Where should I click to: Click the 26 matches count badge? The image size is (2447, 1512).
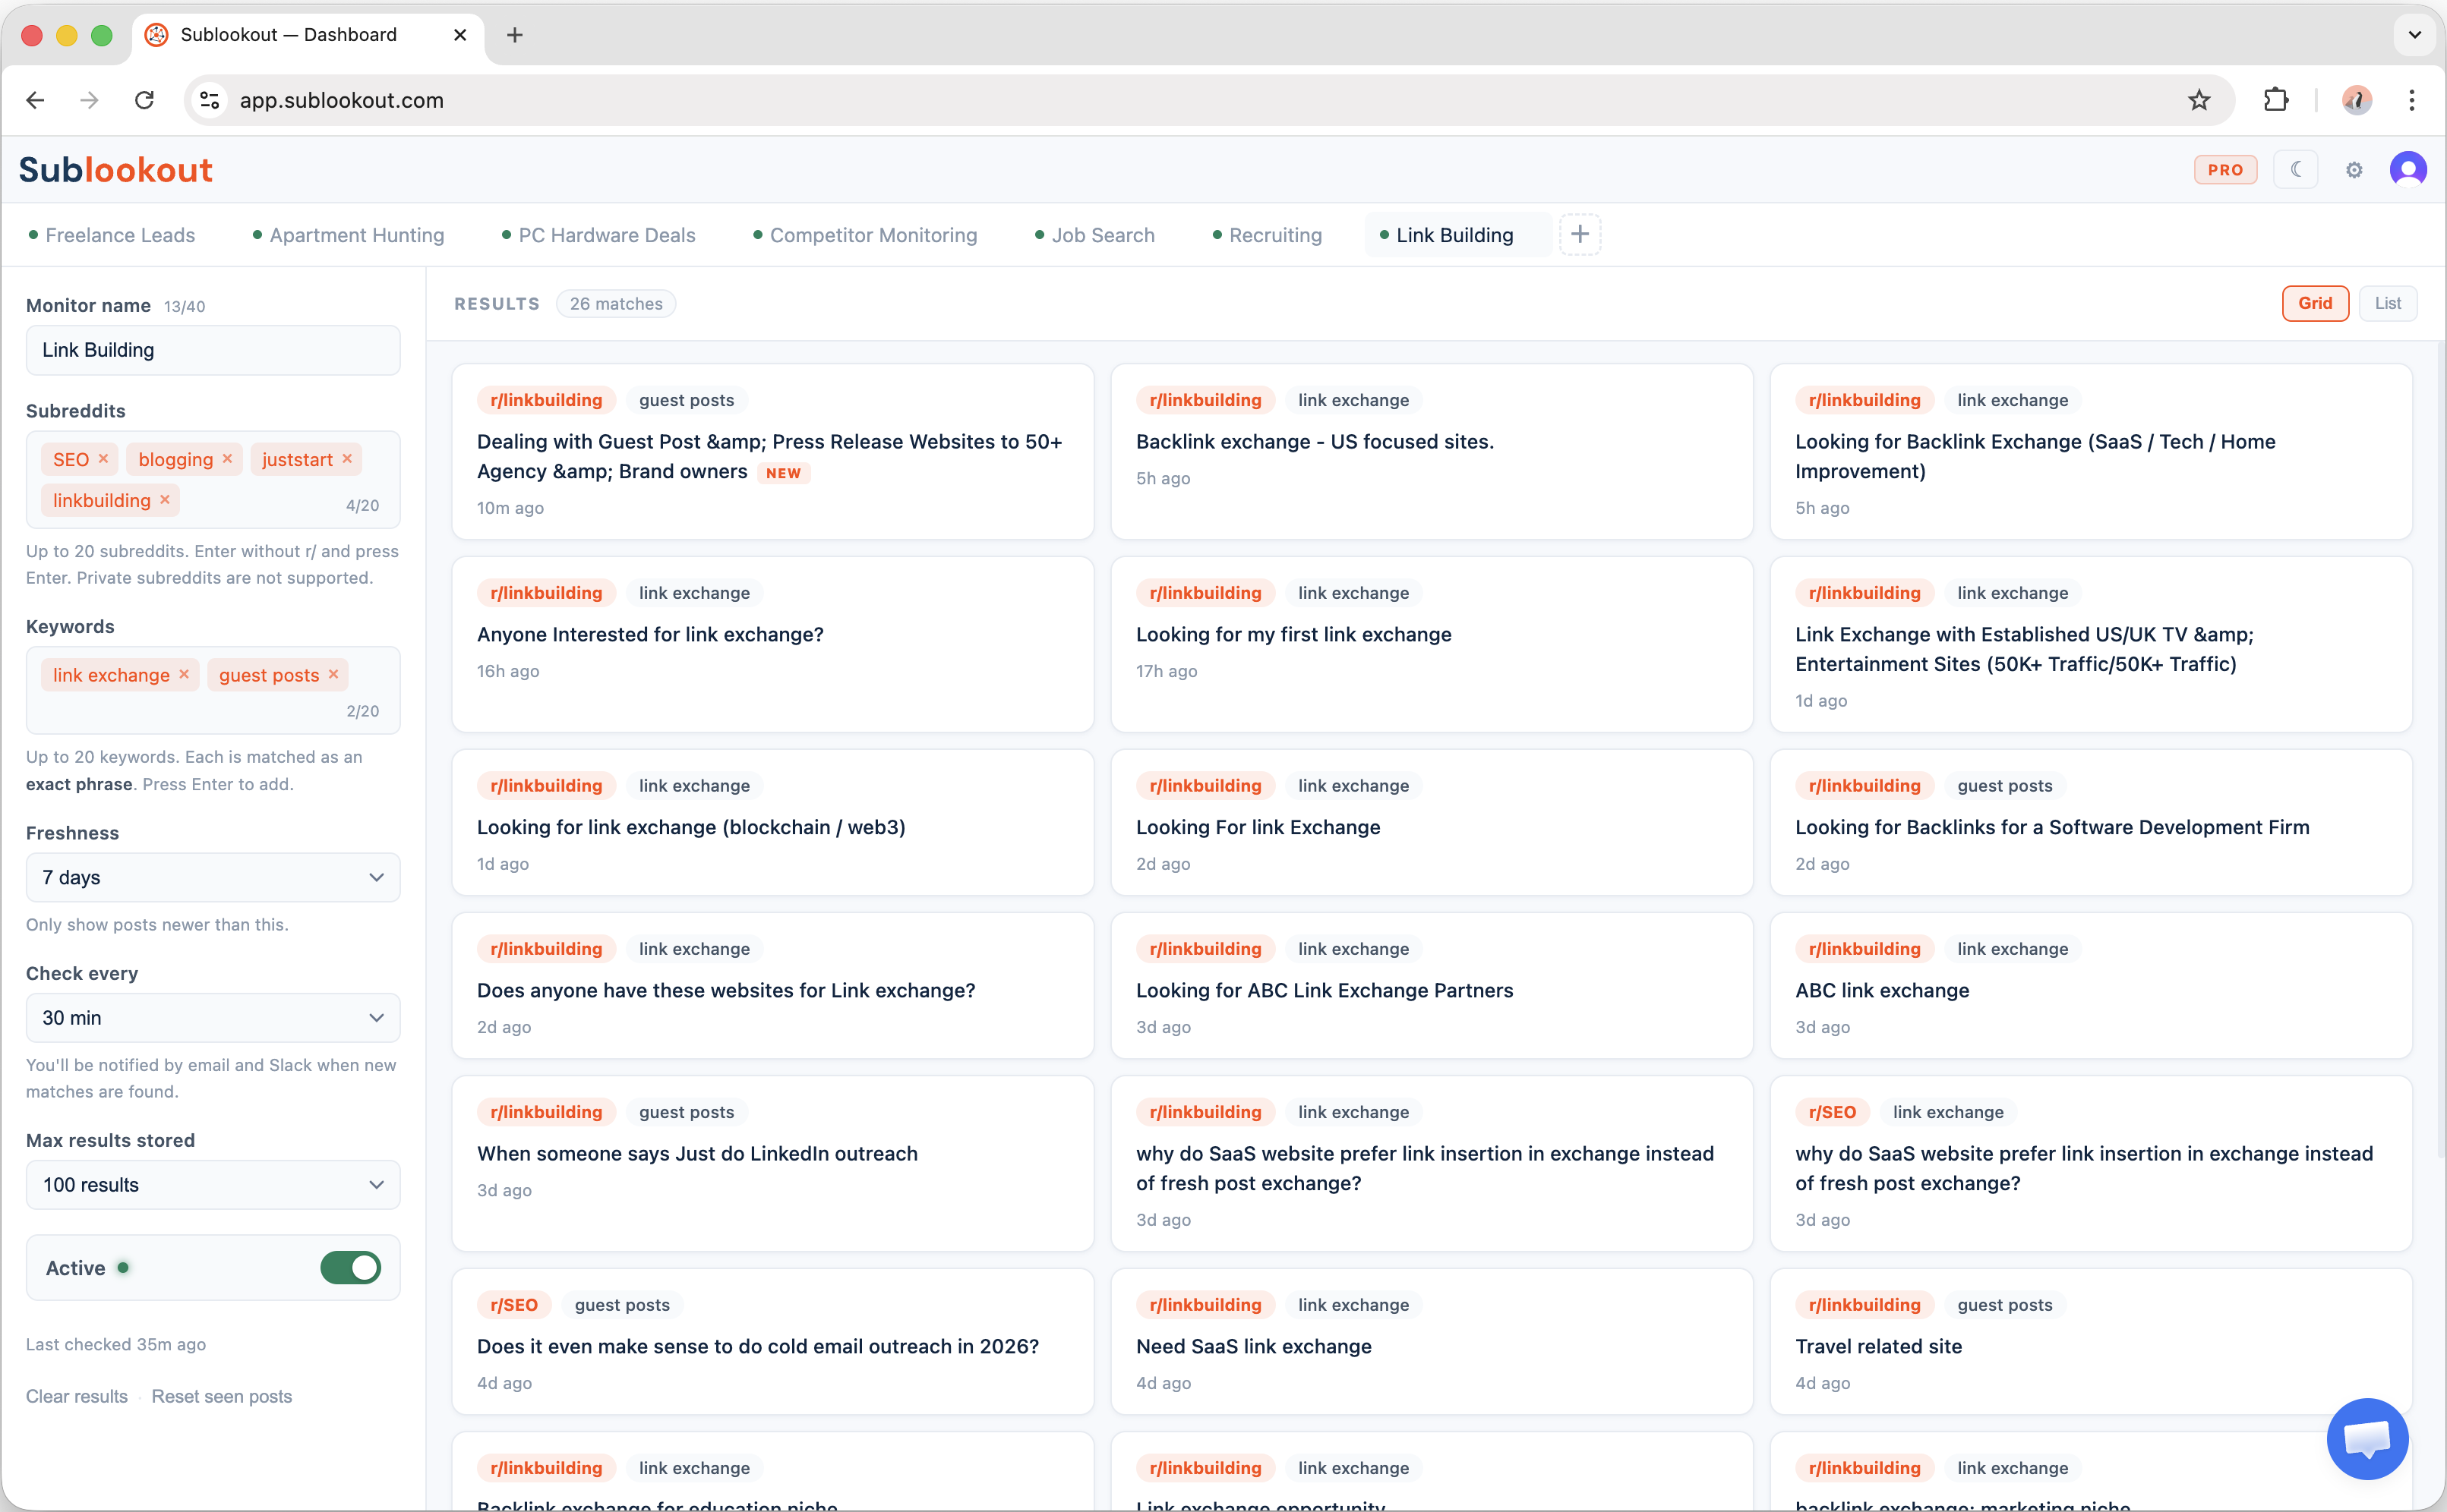(x=616, y=304)
